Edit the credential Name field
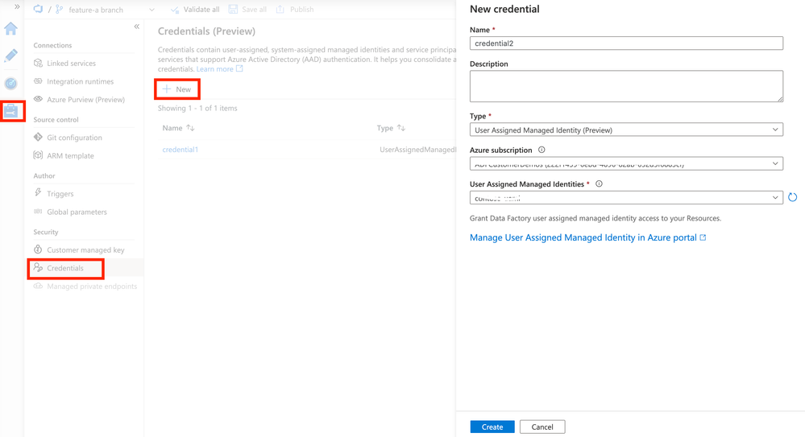The image size is (805, 437). tap(626, 43)
